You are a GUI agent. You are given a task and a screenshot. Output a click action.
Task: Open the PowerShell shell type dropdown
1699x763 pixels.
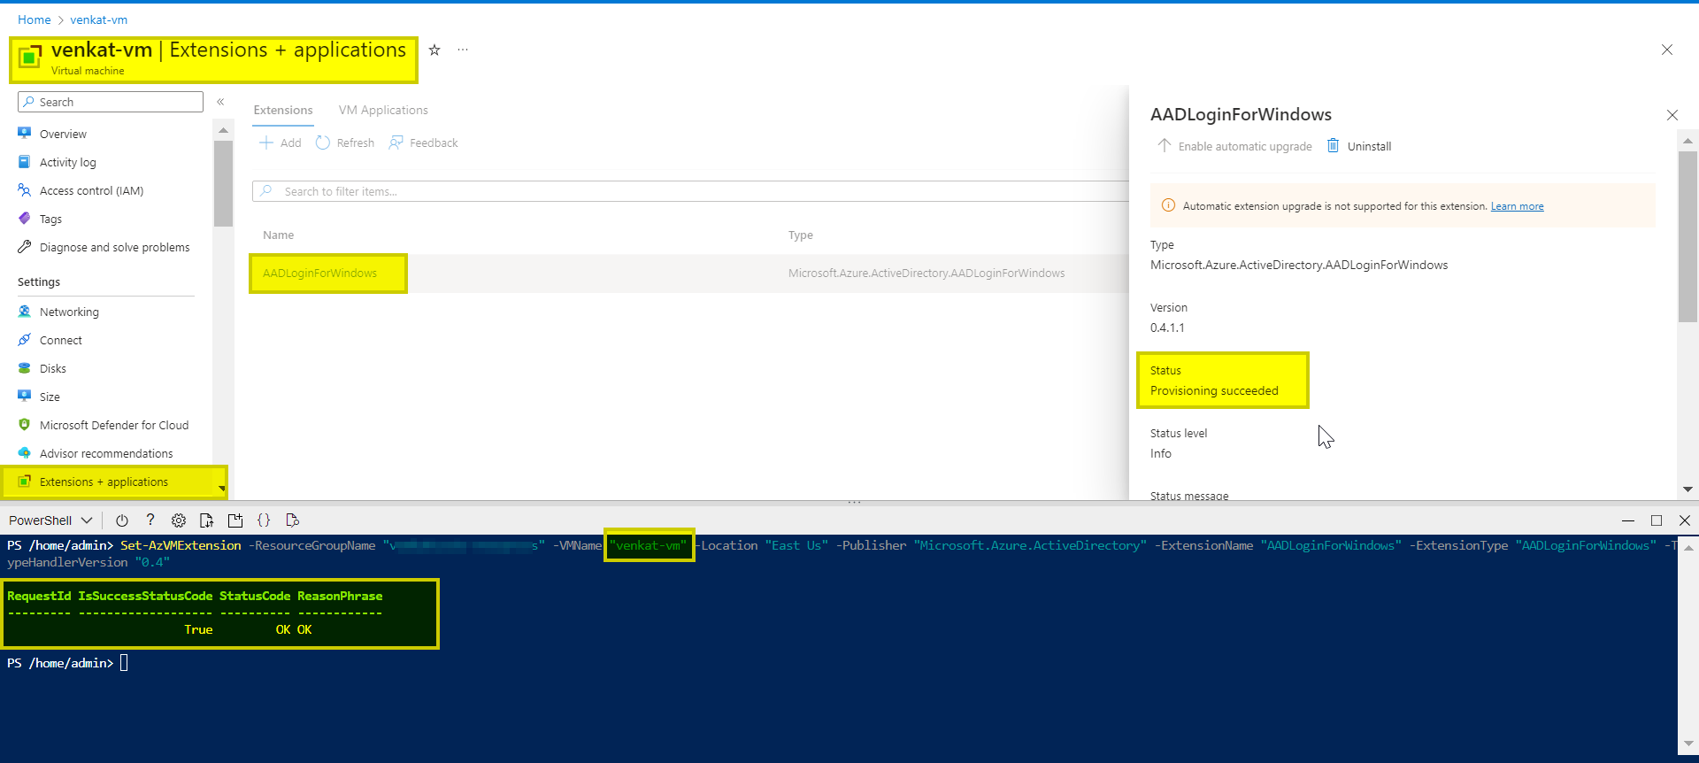[50, 520]
